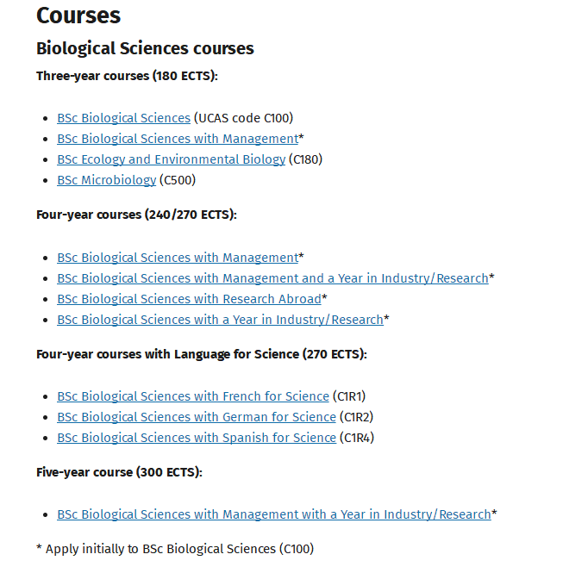Open the BSc Biological Sciences link
Viewport: 588px width, 573px height.
(x=124, y=118)
